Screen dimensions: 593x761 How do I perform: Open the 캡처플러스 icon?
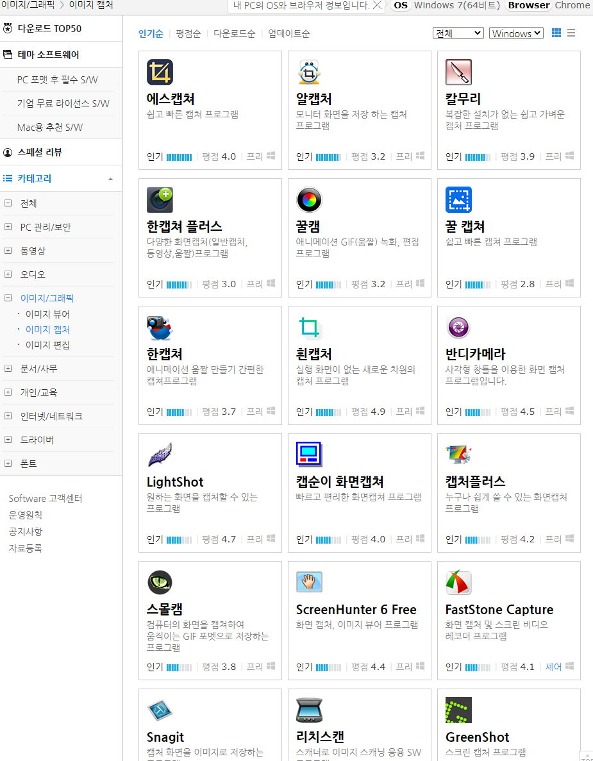[x=458, y=455]
